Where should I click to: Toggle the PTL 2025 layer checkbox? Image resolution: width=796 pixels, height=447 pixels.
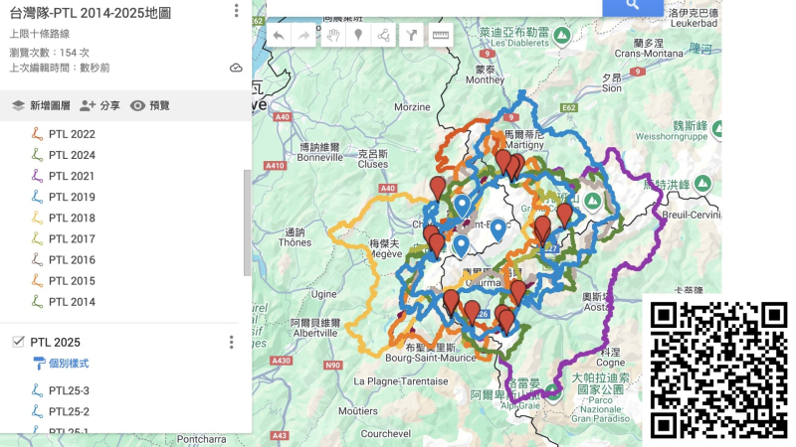tap(18, 342)
